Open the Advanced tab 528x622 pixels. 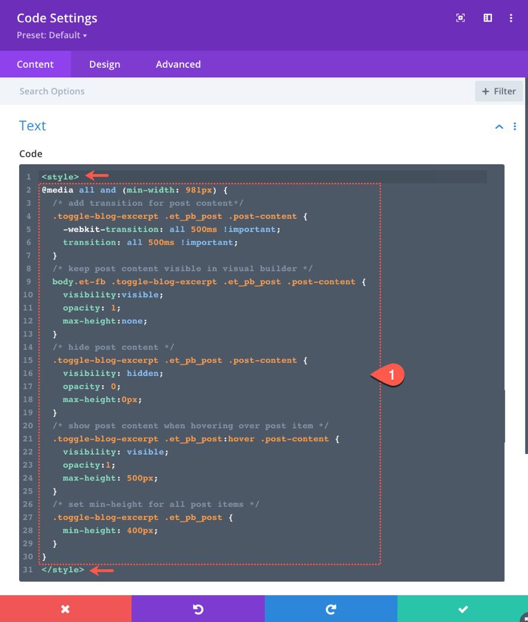[178, 64]
